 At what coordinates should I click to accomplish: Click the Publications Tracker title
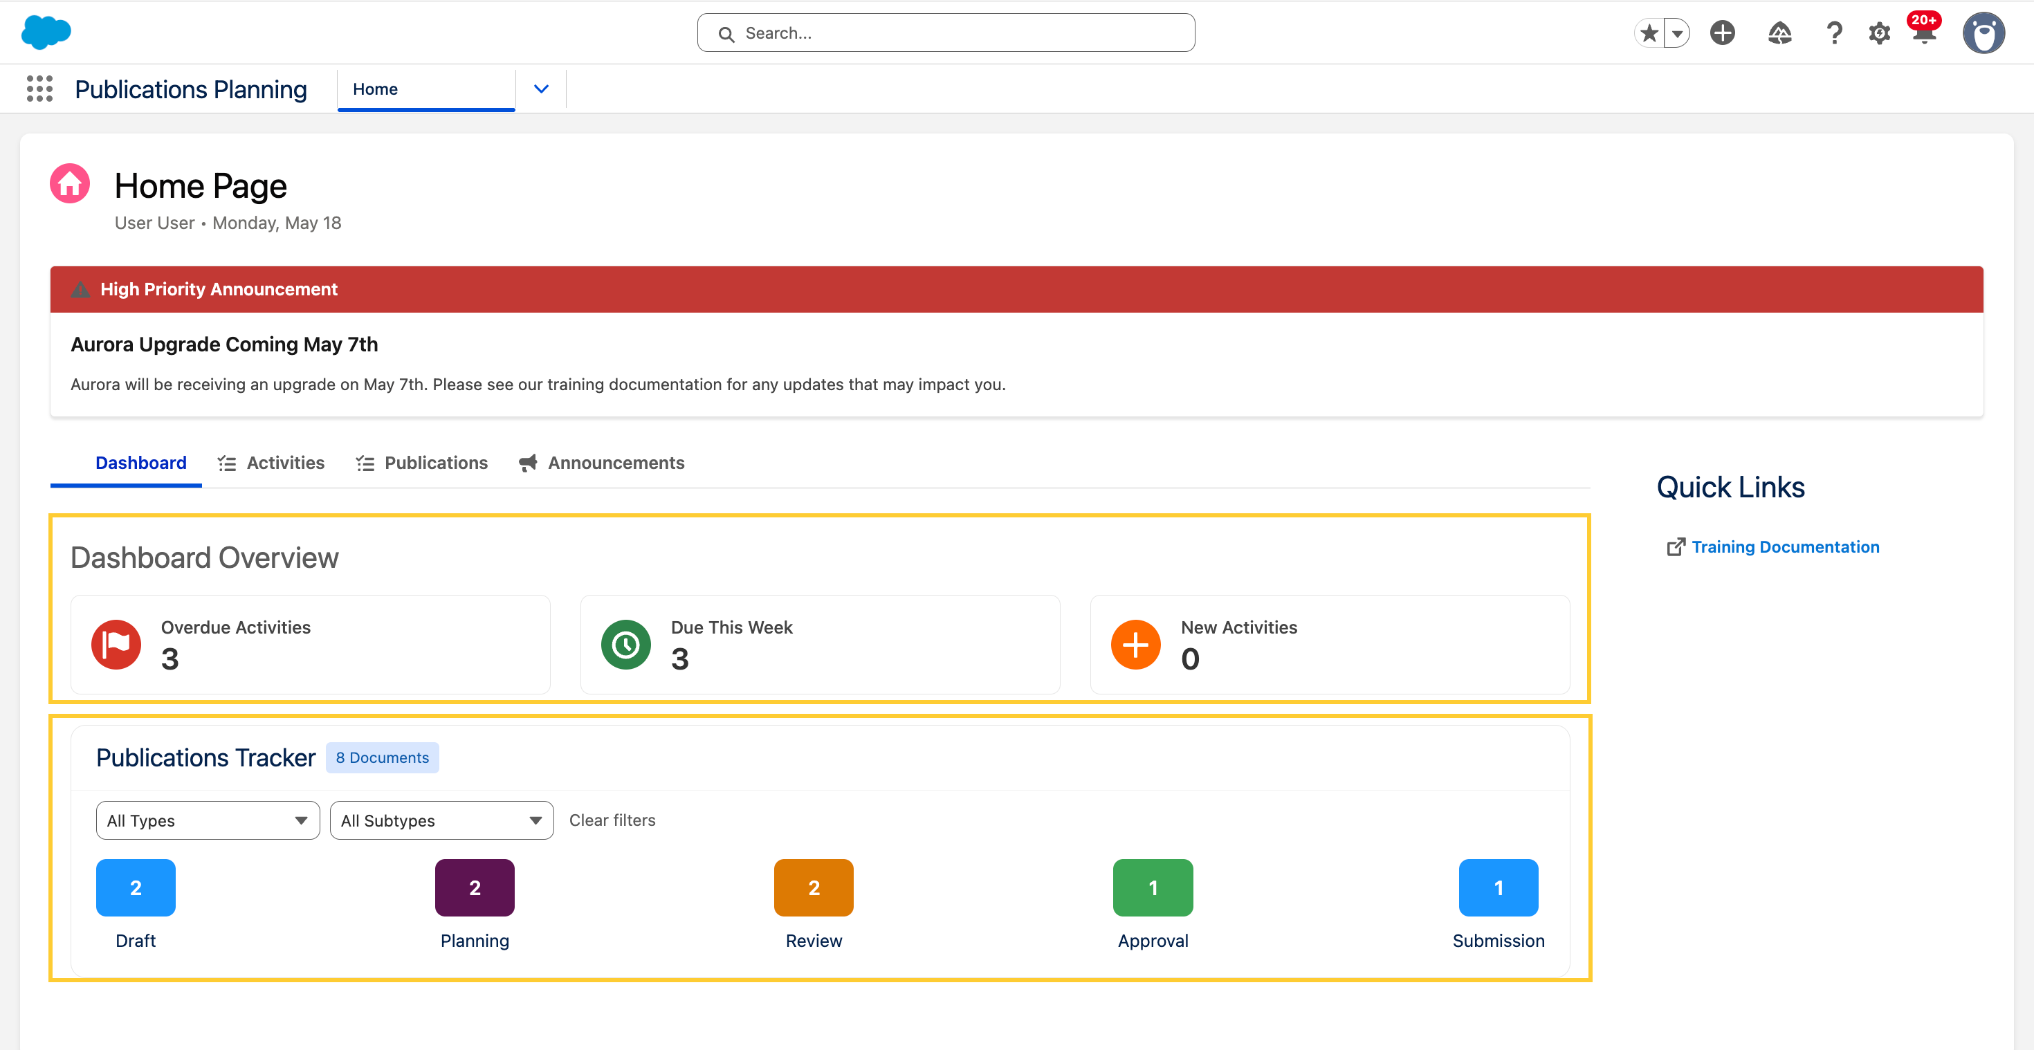[x=205, y=757]
